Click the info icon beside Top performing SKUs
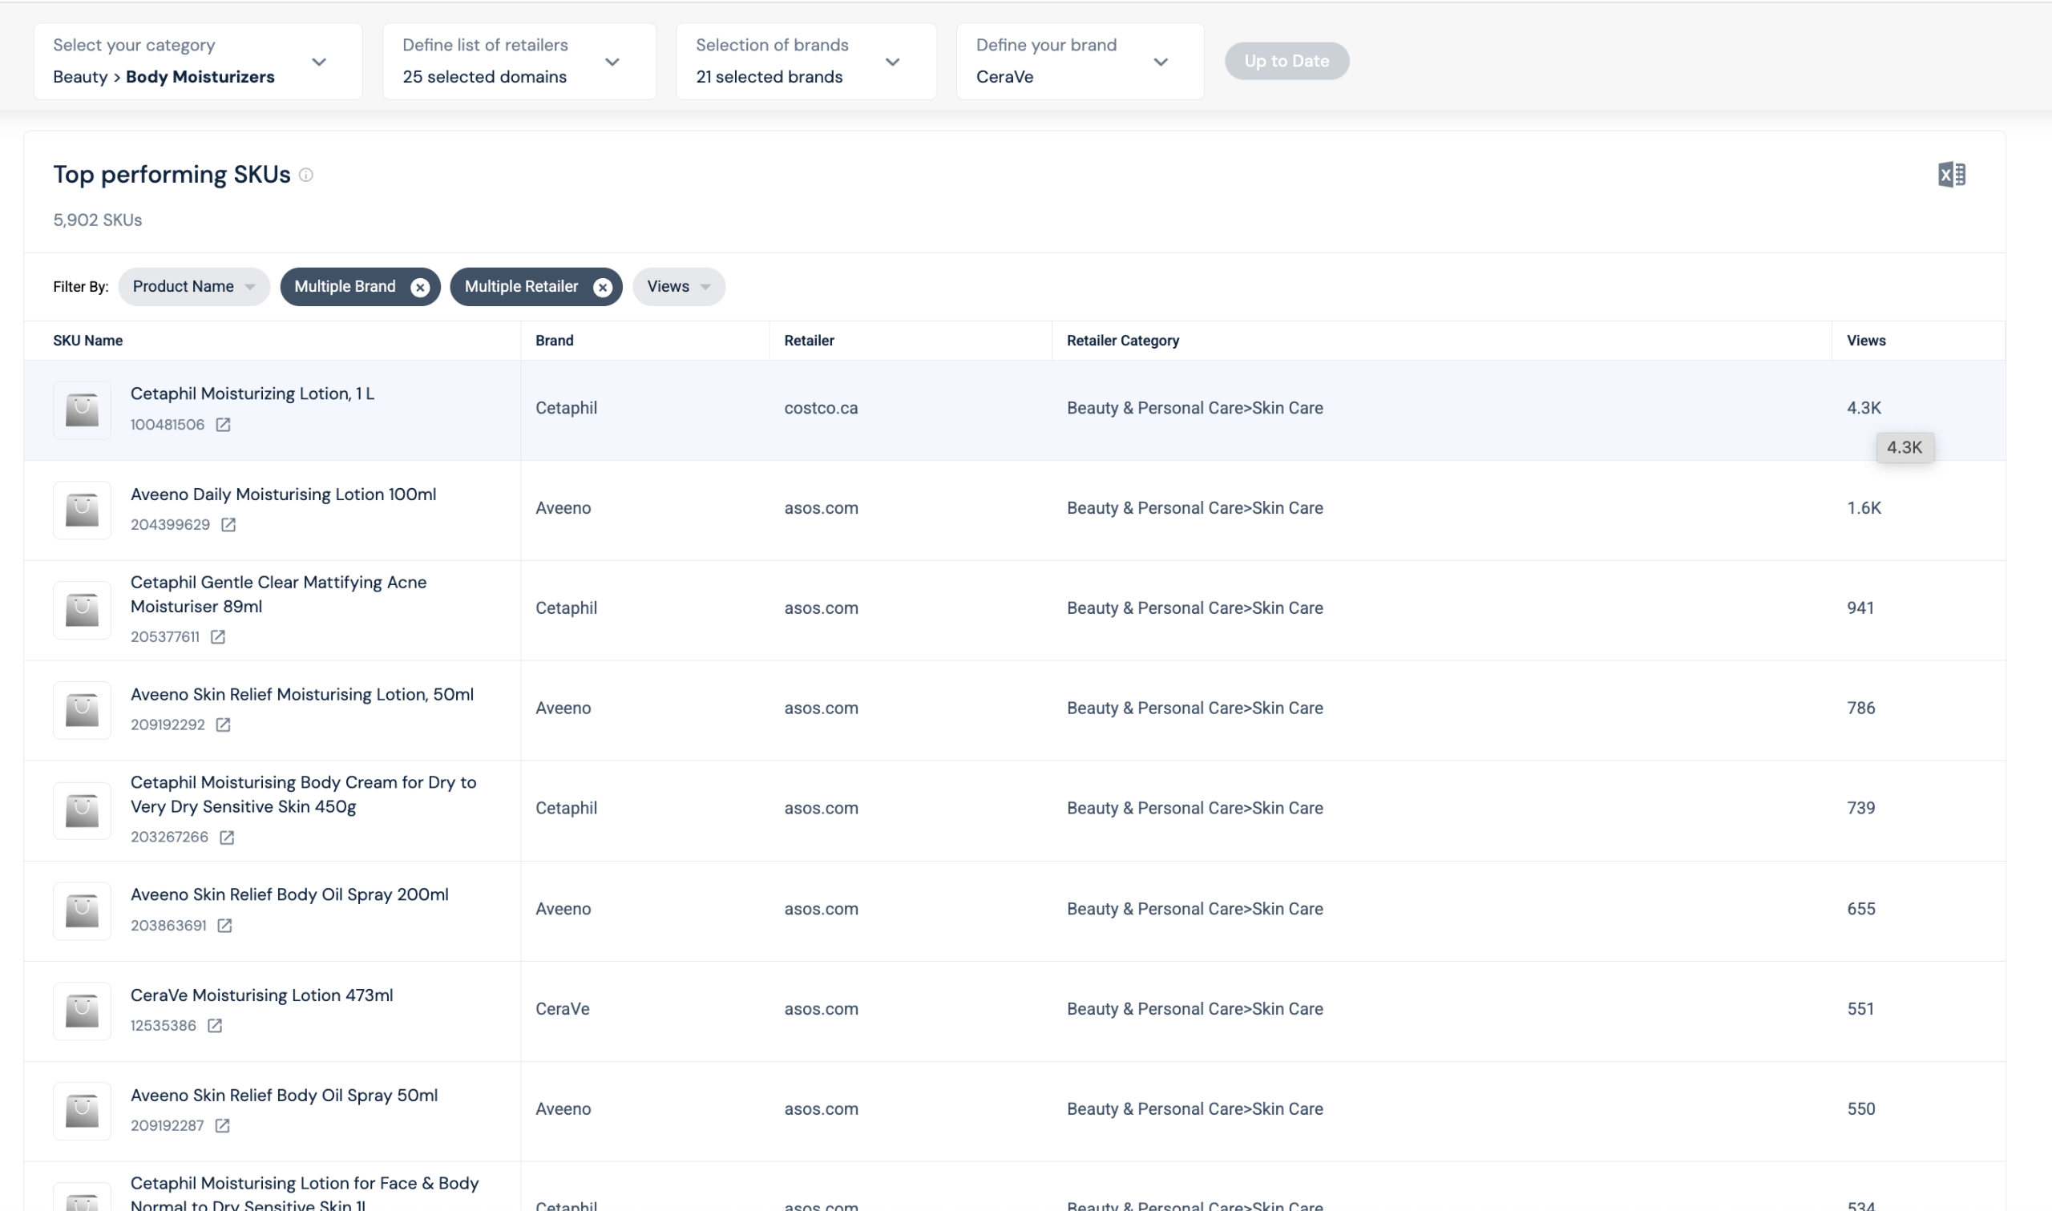The image size is (2052, 1211). pos(306,175)
